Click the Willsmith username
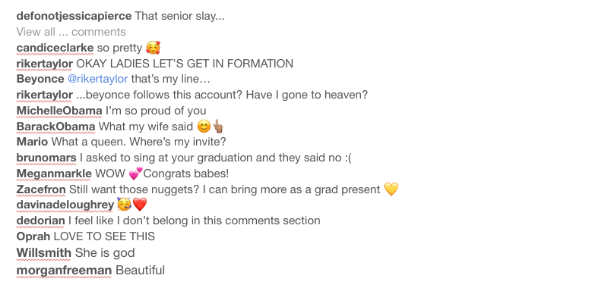The image size is (611, 291). 43,253
